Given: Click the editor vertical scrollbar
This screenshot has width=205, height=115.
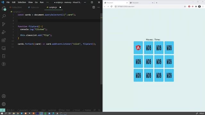Looking at the screenshot, I should tap(101, 49).
